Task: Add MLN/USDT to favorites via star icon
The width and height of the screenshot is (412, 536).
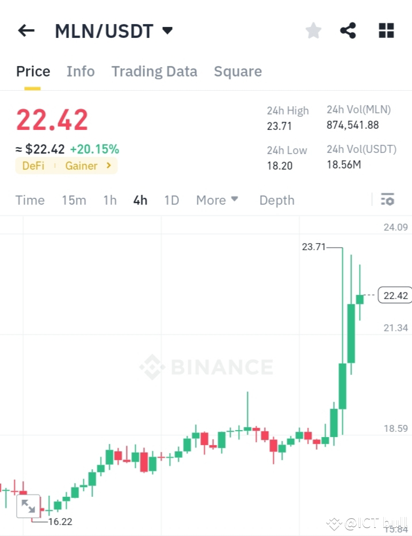Action: [x=313, y=30]
